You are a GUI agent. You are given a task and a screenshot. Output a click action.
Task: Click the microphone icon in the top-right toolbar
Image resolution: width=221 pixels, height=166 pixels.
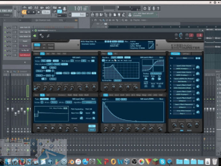tap(154, 8)
